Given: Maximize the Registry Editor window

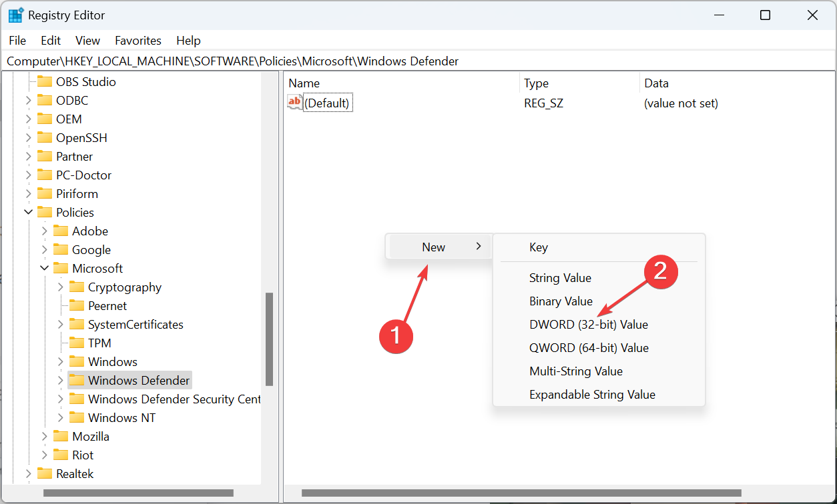Looking at the screenshot, I should [766, 15].
